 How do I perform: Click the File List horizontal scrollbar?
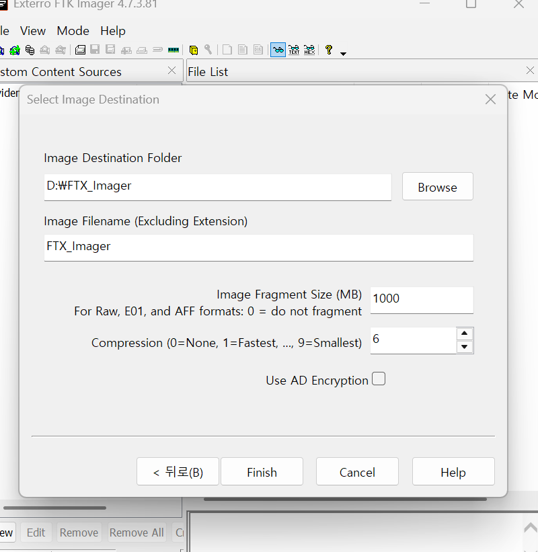(345, 499)
